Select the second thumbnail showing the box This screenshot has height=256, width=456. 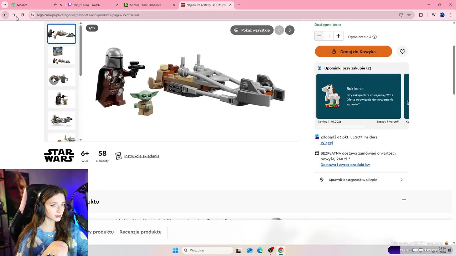62,55
